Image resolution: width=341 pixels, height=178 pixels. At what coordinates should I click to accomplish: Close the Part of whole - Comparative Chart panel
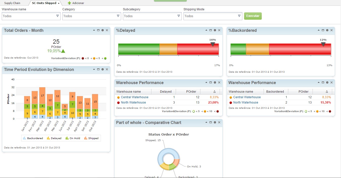click(x=219, y=122)
